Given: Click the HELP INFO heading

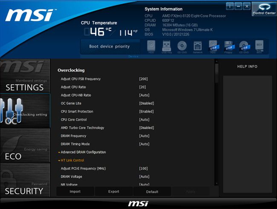Looking at the screenshot, I should coord(247,67).
